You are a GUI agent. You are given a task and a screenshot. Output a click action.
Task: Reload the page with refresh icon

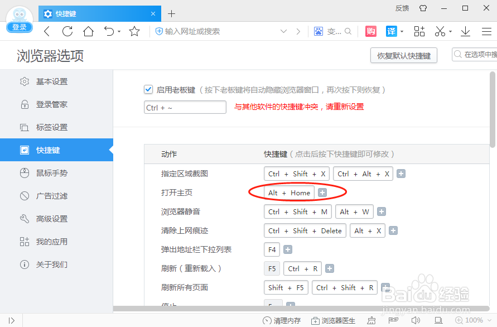pyautogui.click(x=67, y=31)
